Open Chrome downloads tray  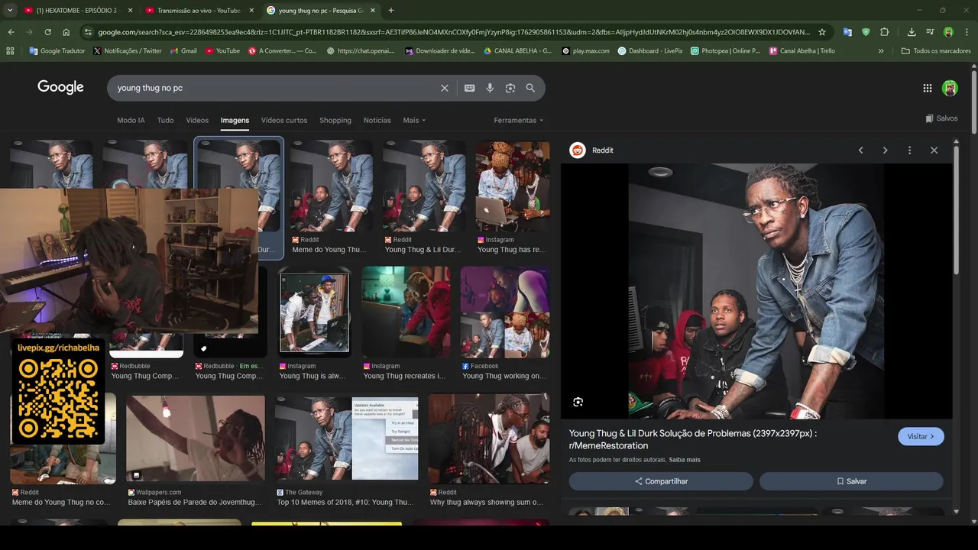[x=912, y=32]
